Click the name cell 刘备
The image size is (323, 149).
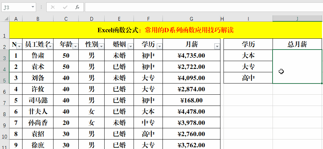click(38, 78)
